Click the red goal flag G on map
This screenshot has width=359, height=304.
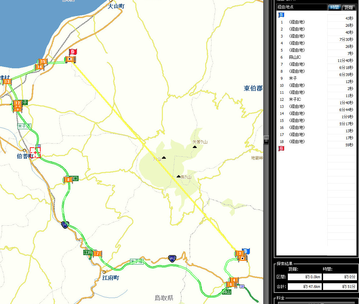pos(73,52)
